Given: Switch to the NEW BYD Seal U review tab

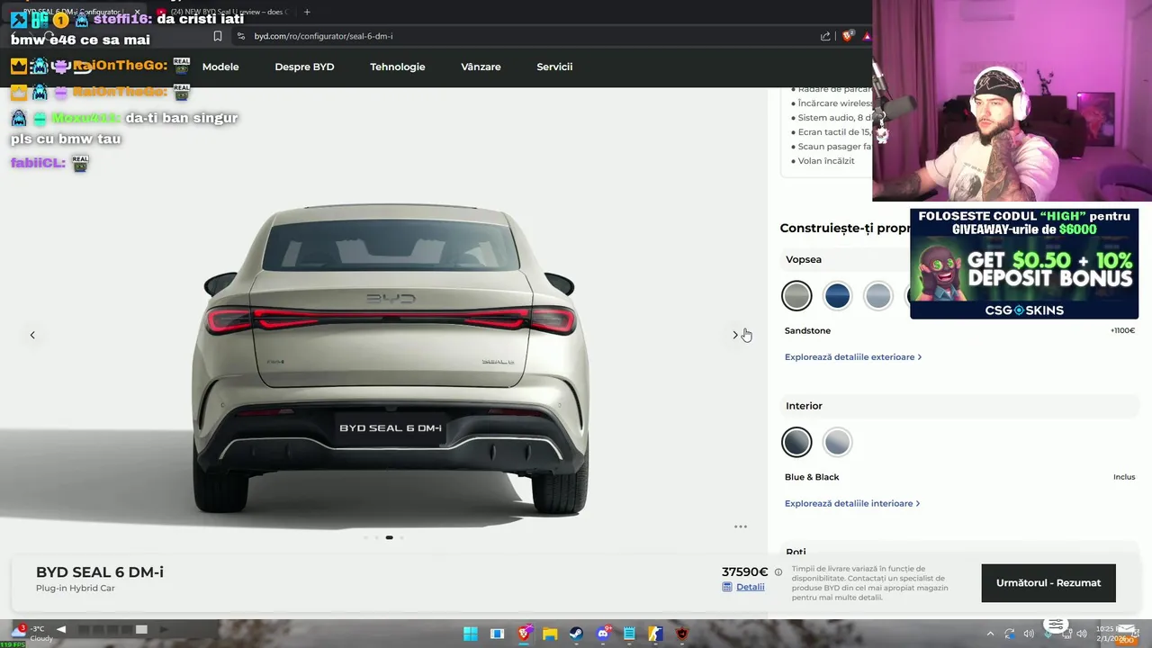Looking at the screenshot, I should [225, 12].
